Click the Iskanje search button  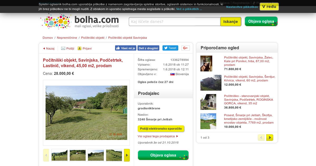[231, 22]
